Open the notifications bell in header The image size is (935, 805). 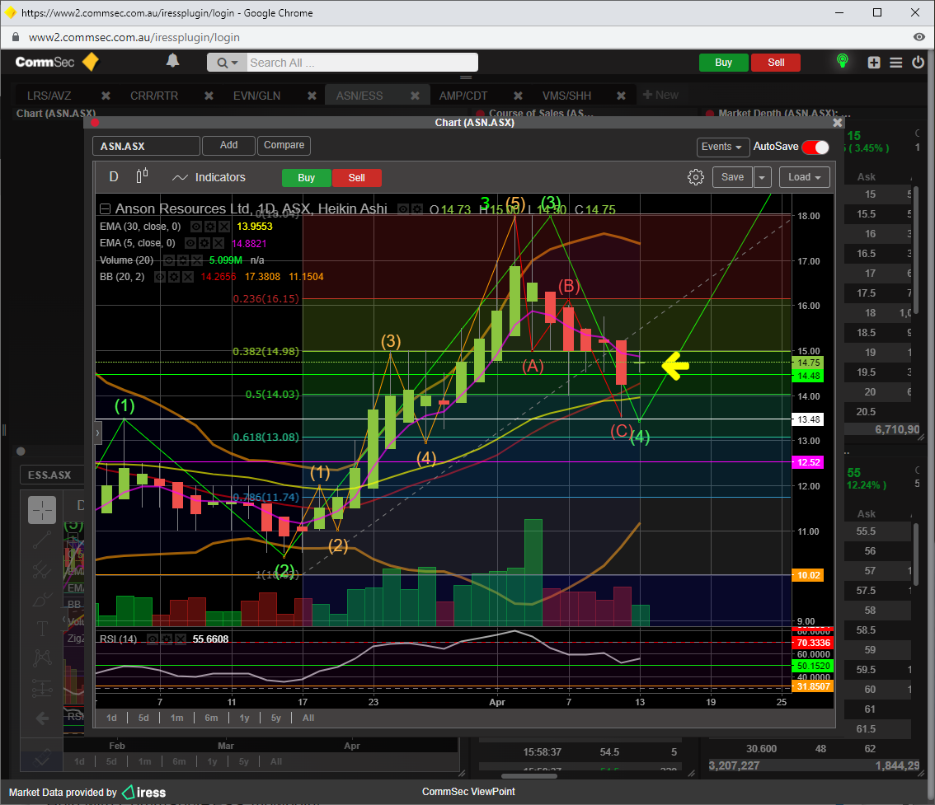coord(172,61)
